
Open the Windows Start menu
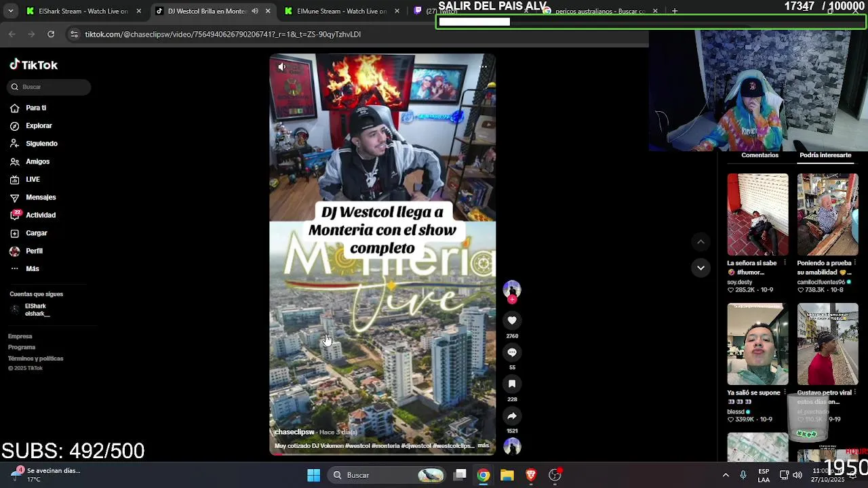click(x=313, y=475)
